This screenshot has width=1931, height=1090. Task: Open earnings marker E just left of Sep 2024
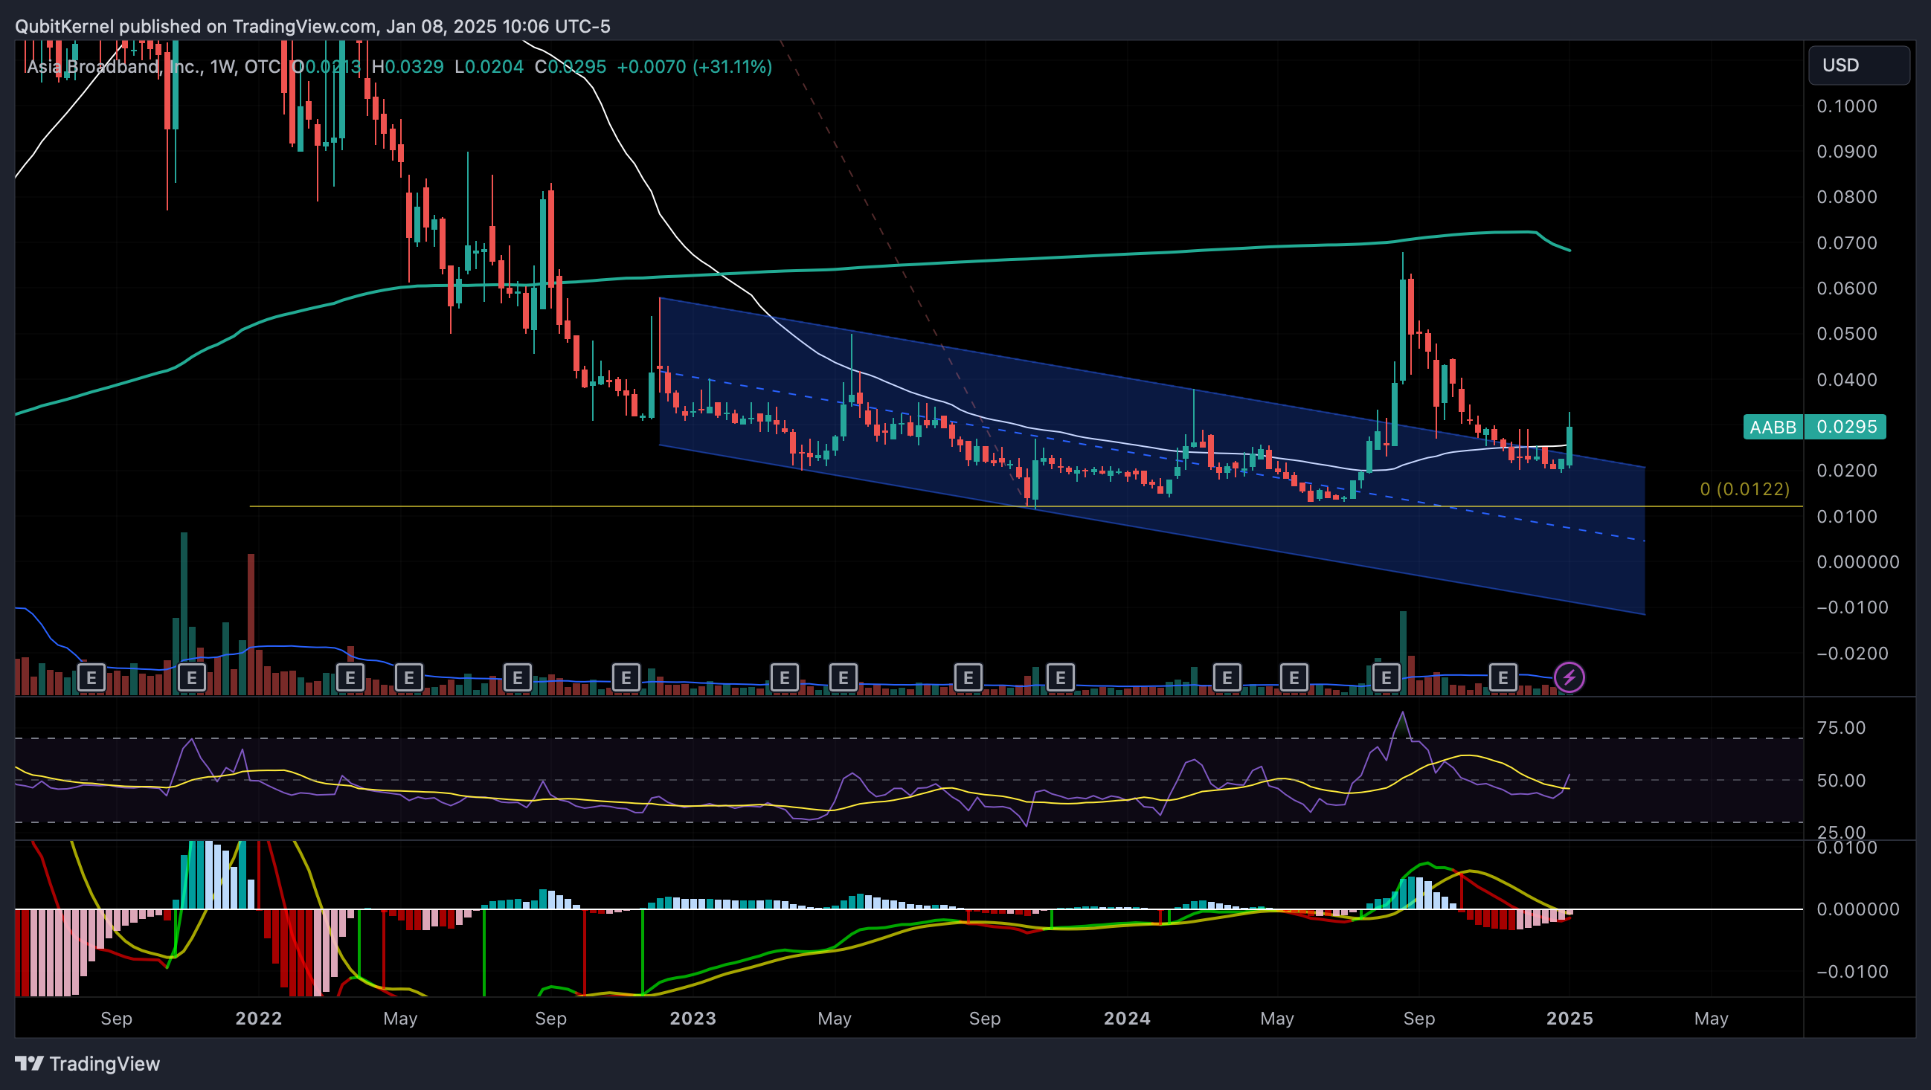1386,678
